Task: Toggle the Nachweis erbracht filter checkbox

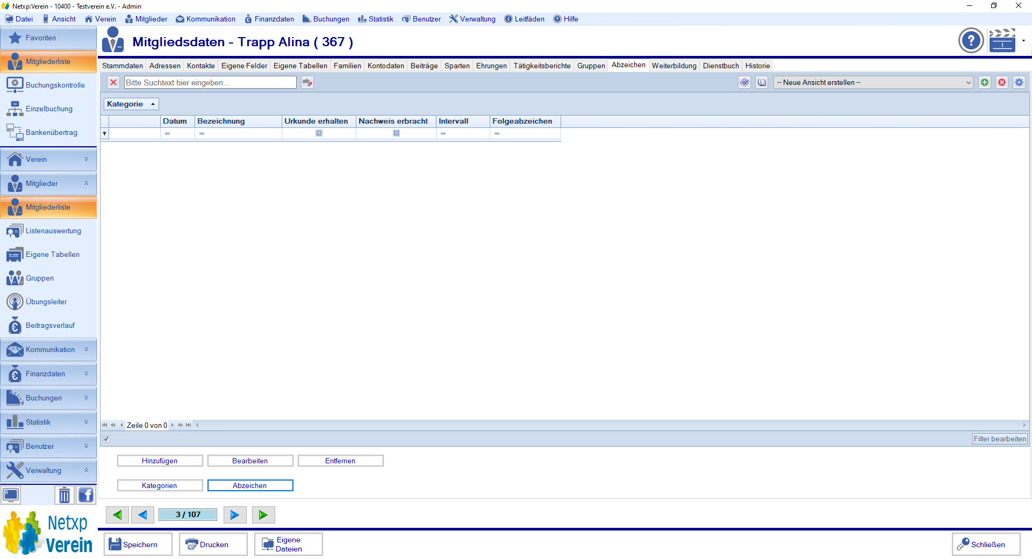Action: point(396,133)
